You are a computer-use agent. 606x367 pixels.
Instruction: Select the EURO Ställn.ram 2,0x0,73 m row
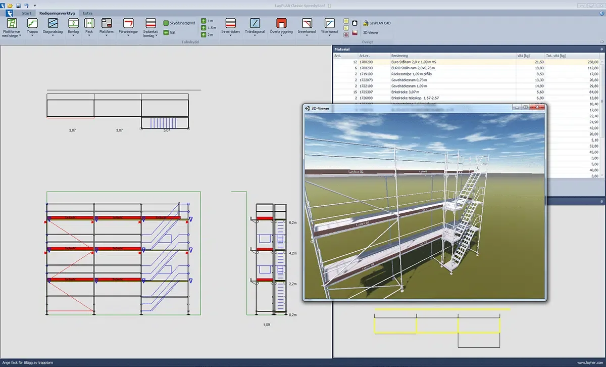pyautogui.click(x=467, y=68)
